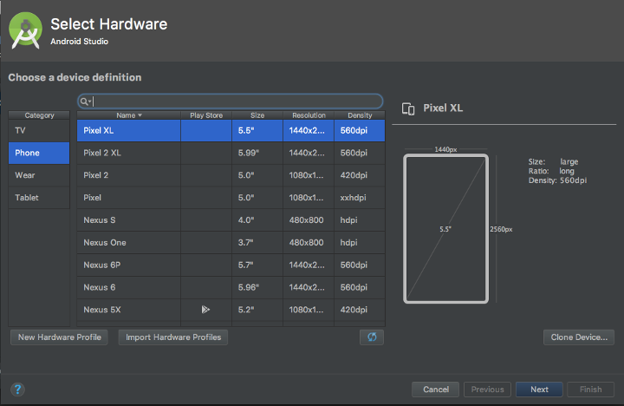The height and width of the screenshot is (406, 624).
Task: Click the 560dpi density of Nexus 6P
Action: (x=360, y=265)
